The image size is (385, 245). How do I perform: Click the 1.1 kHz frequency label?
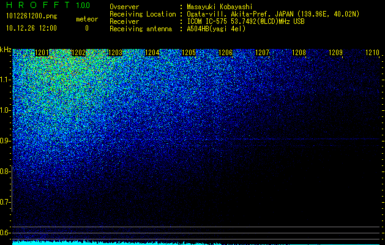tap(5, 80)
